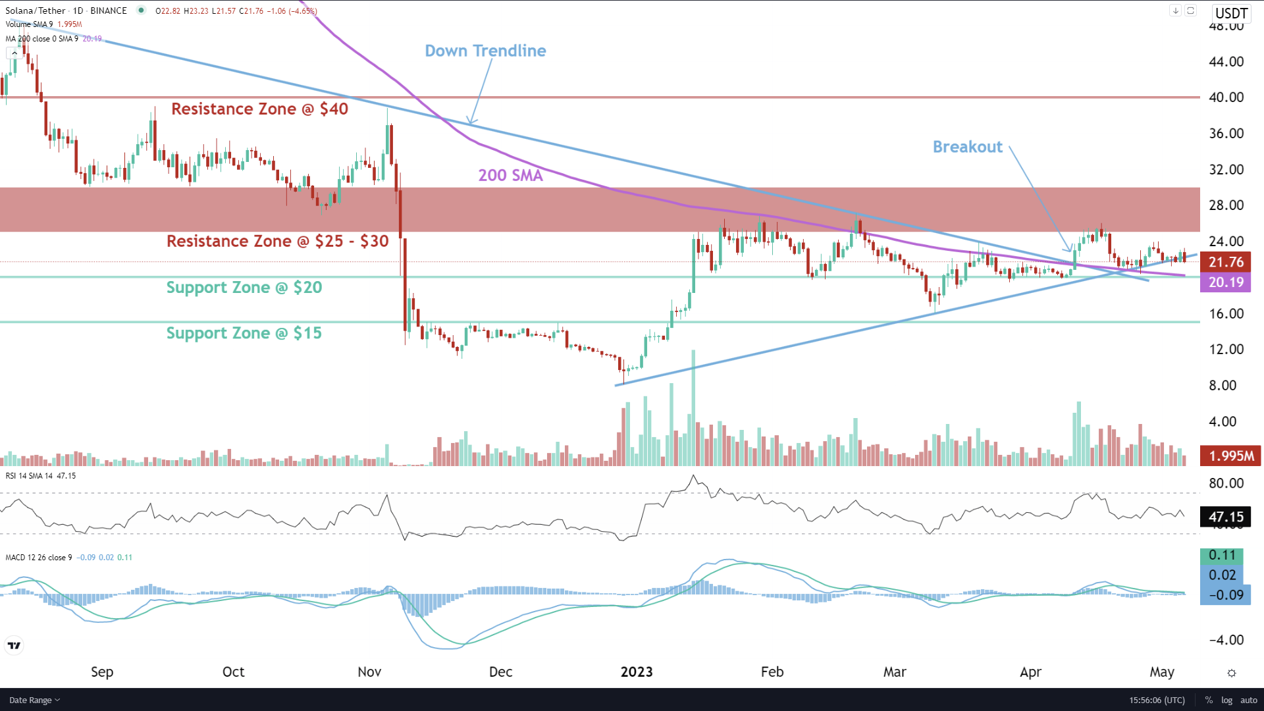Select the BINANCE exchange label
The width and height of the screenshot is (1264, 711).
[109, 11]
